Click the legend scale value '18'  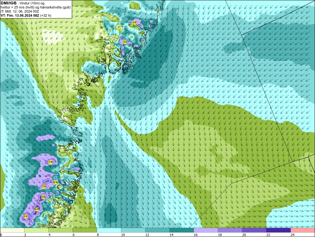click(x=220, y=235)
